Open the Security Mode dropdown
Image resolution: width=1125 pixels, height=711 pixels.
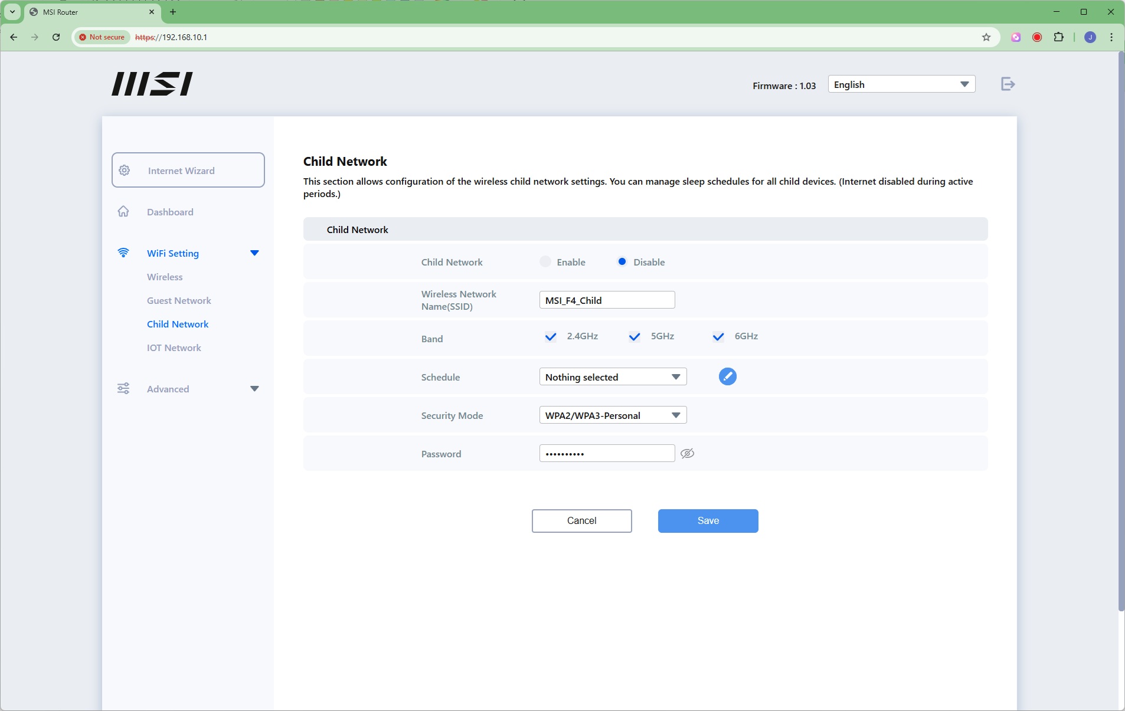(613, 415)
